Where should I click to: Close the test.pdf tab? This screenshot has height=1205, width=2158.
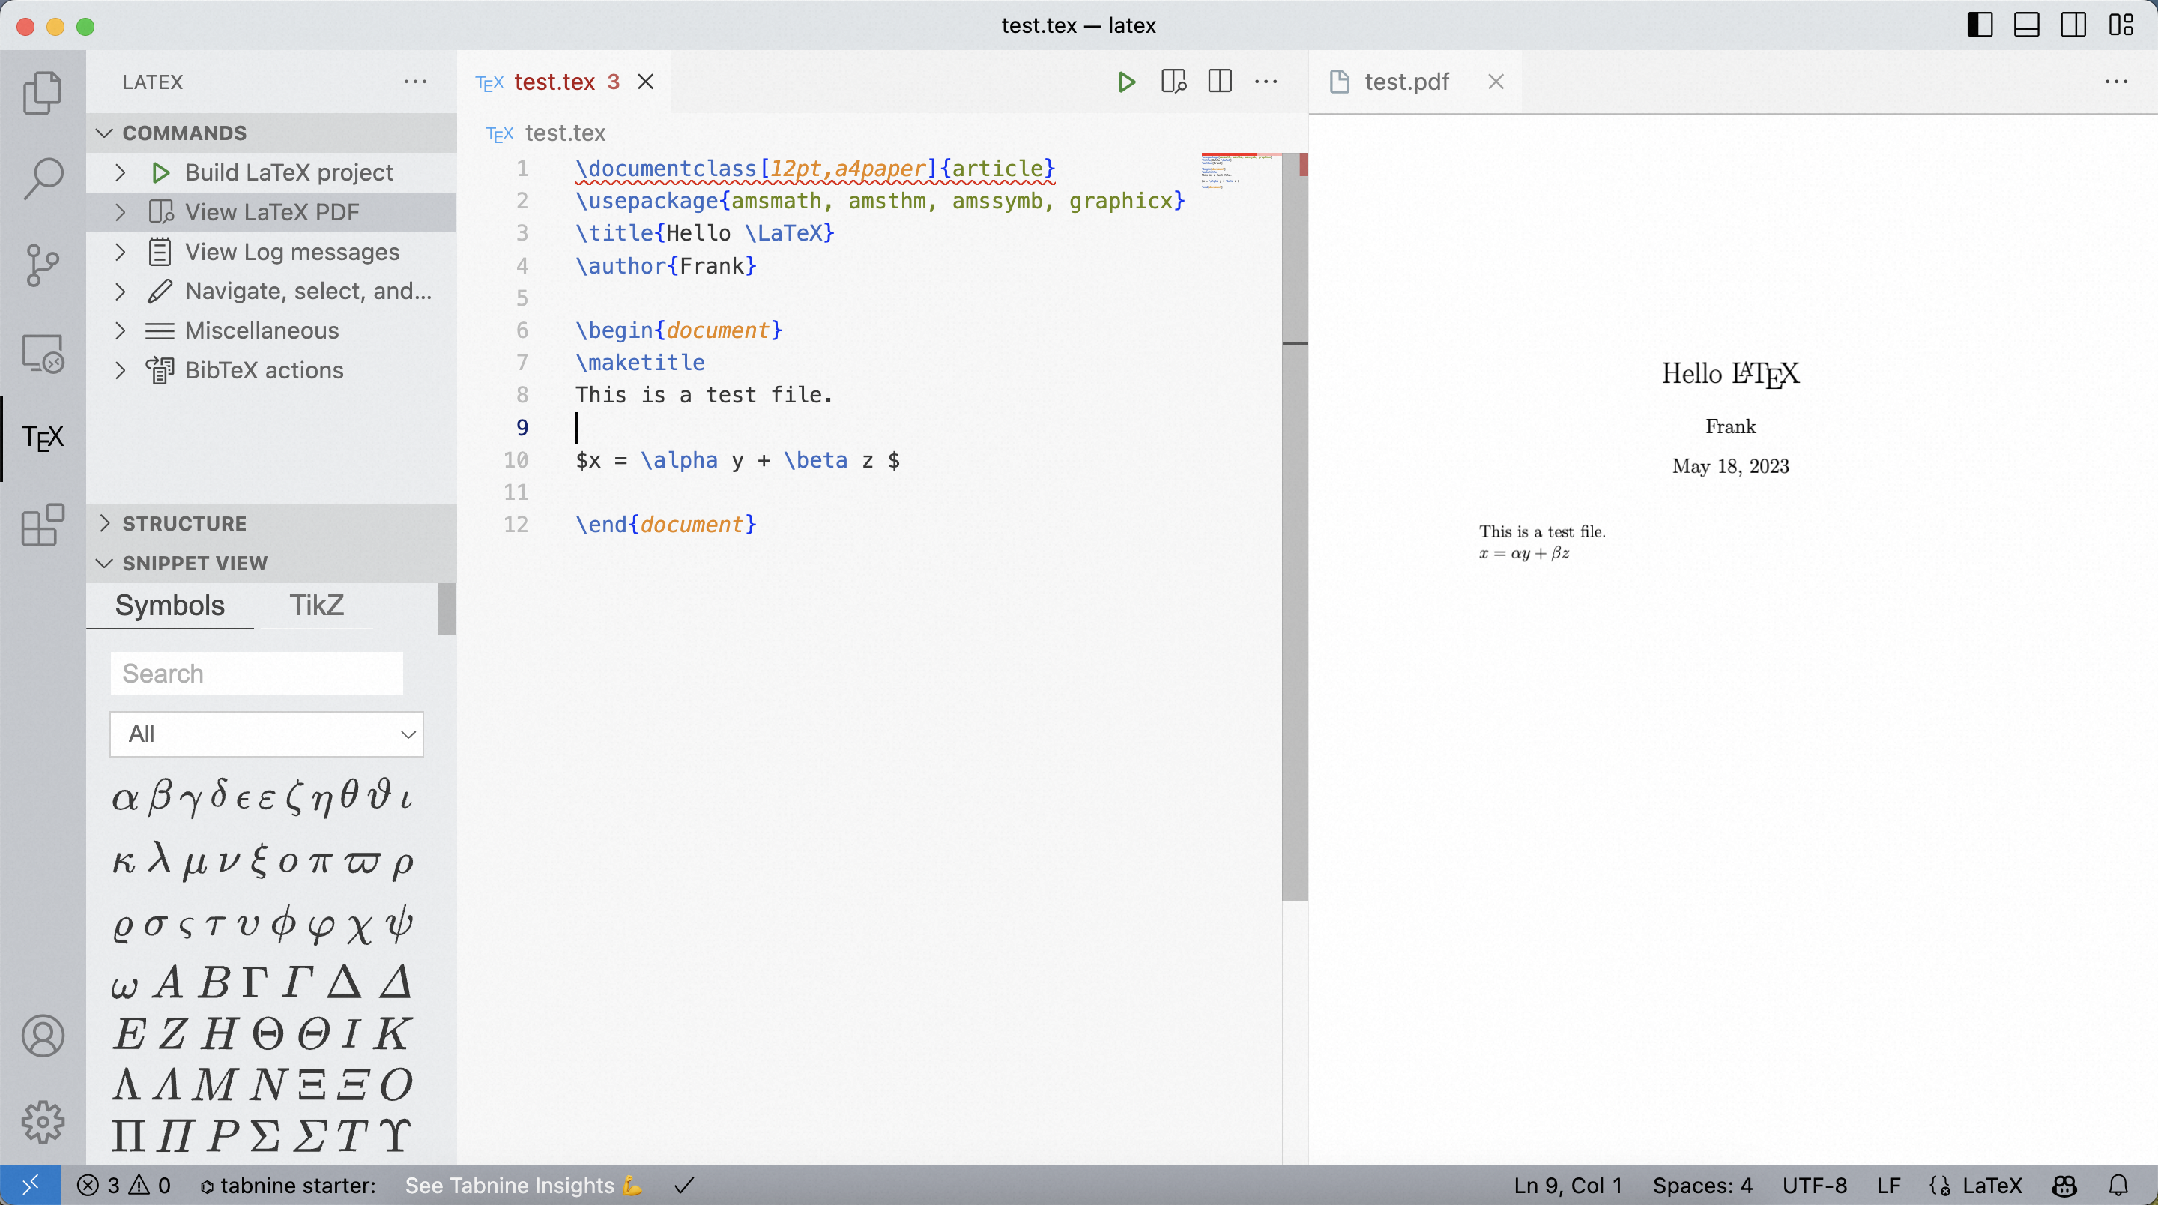[x=1496, y=82]
